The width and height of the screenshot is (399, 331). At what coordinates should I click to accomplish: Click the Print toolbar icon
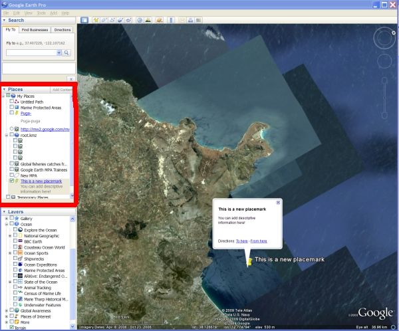190,20
